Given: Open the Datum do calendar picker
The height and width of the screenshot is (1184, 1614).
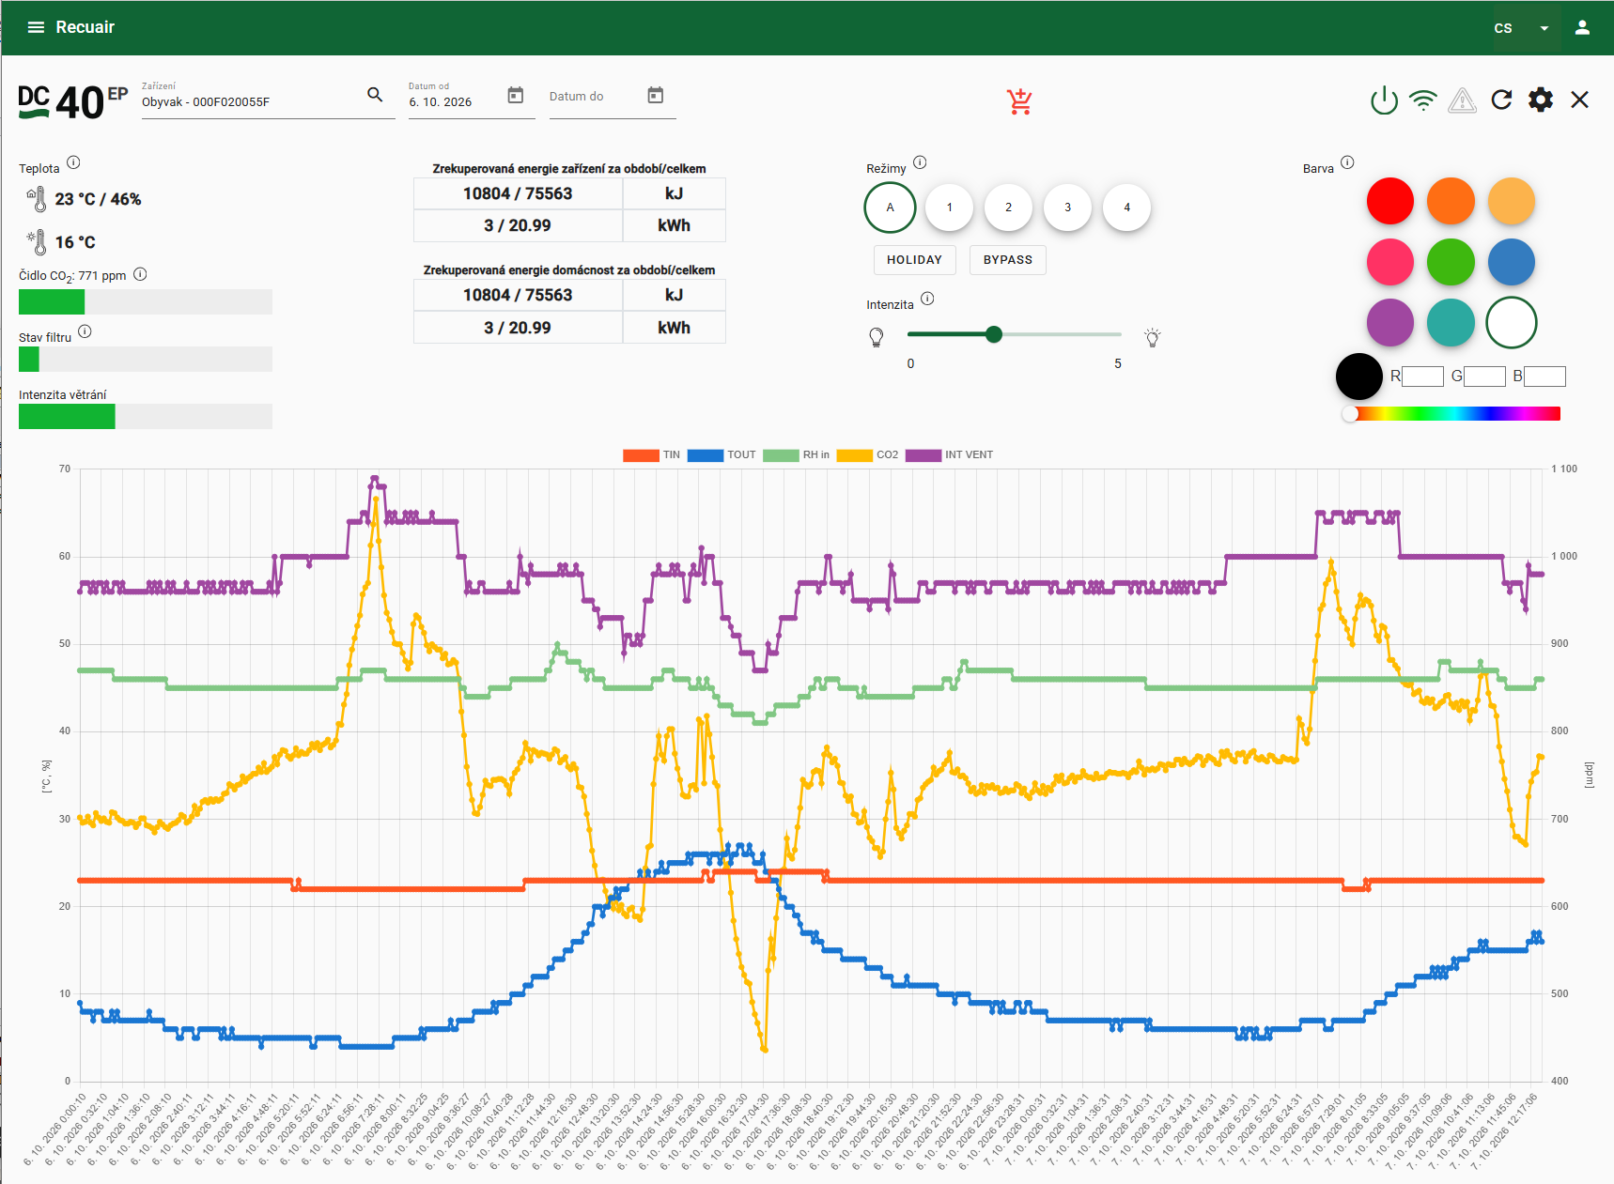Looking at the screenshot, I should click(x=656, y=95).
